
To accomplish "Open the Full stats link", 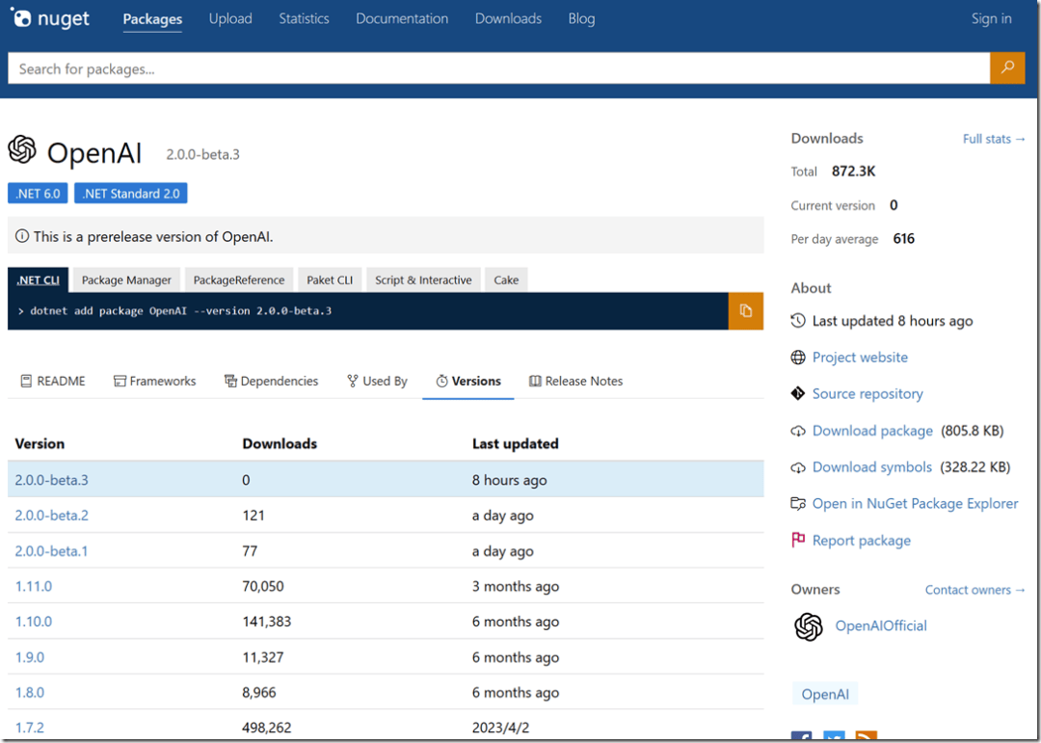I will pos(994,139).
